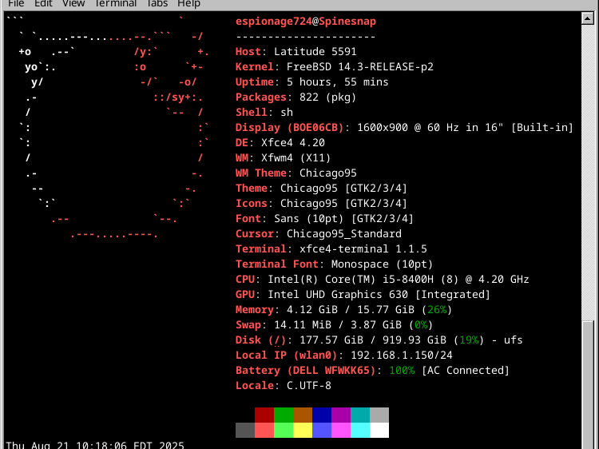Click the Kernel text FreeBSD 14.3-RELEASE-p2
The width and height of the screenshot is (599, 449).
coord(360,67)
